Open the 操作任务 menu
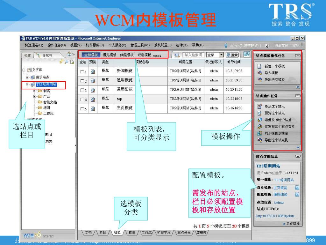 pos(56,45)
